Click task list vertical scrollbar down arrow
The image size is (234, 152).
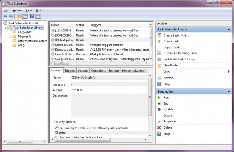point(151,59)
